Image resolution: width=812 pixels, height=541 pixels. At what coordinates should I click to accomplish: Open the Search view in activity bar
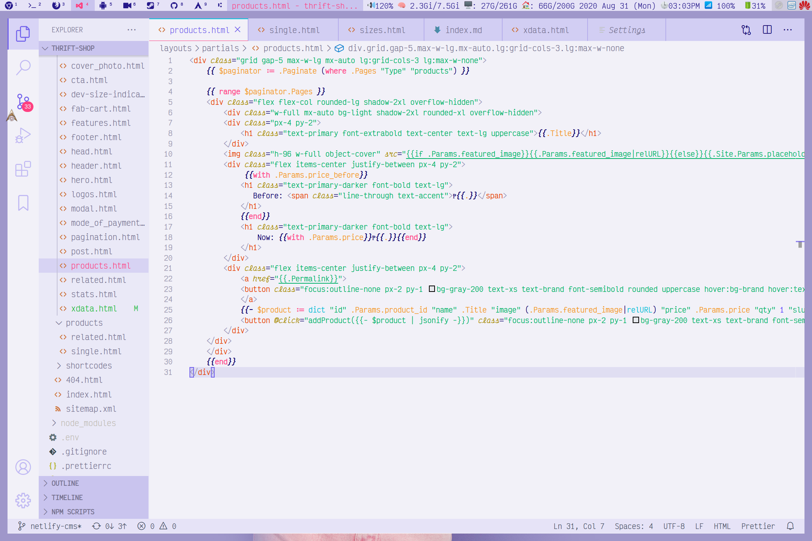(23, 68)
